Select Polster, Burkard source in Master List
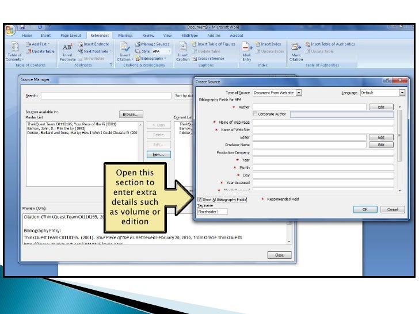The width and height of the screenshot is (419, 314). click(82, 133)
